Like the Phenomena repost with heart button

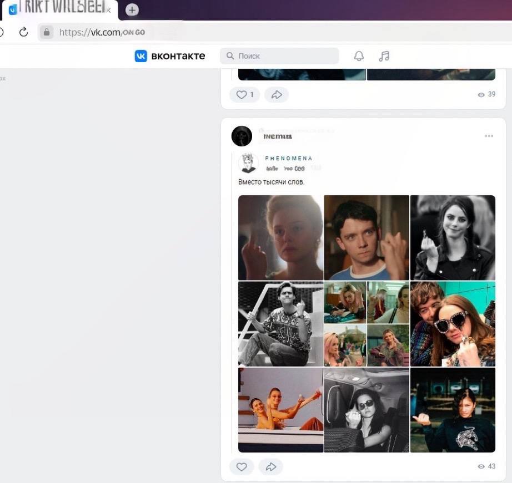pos(242,467)
